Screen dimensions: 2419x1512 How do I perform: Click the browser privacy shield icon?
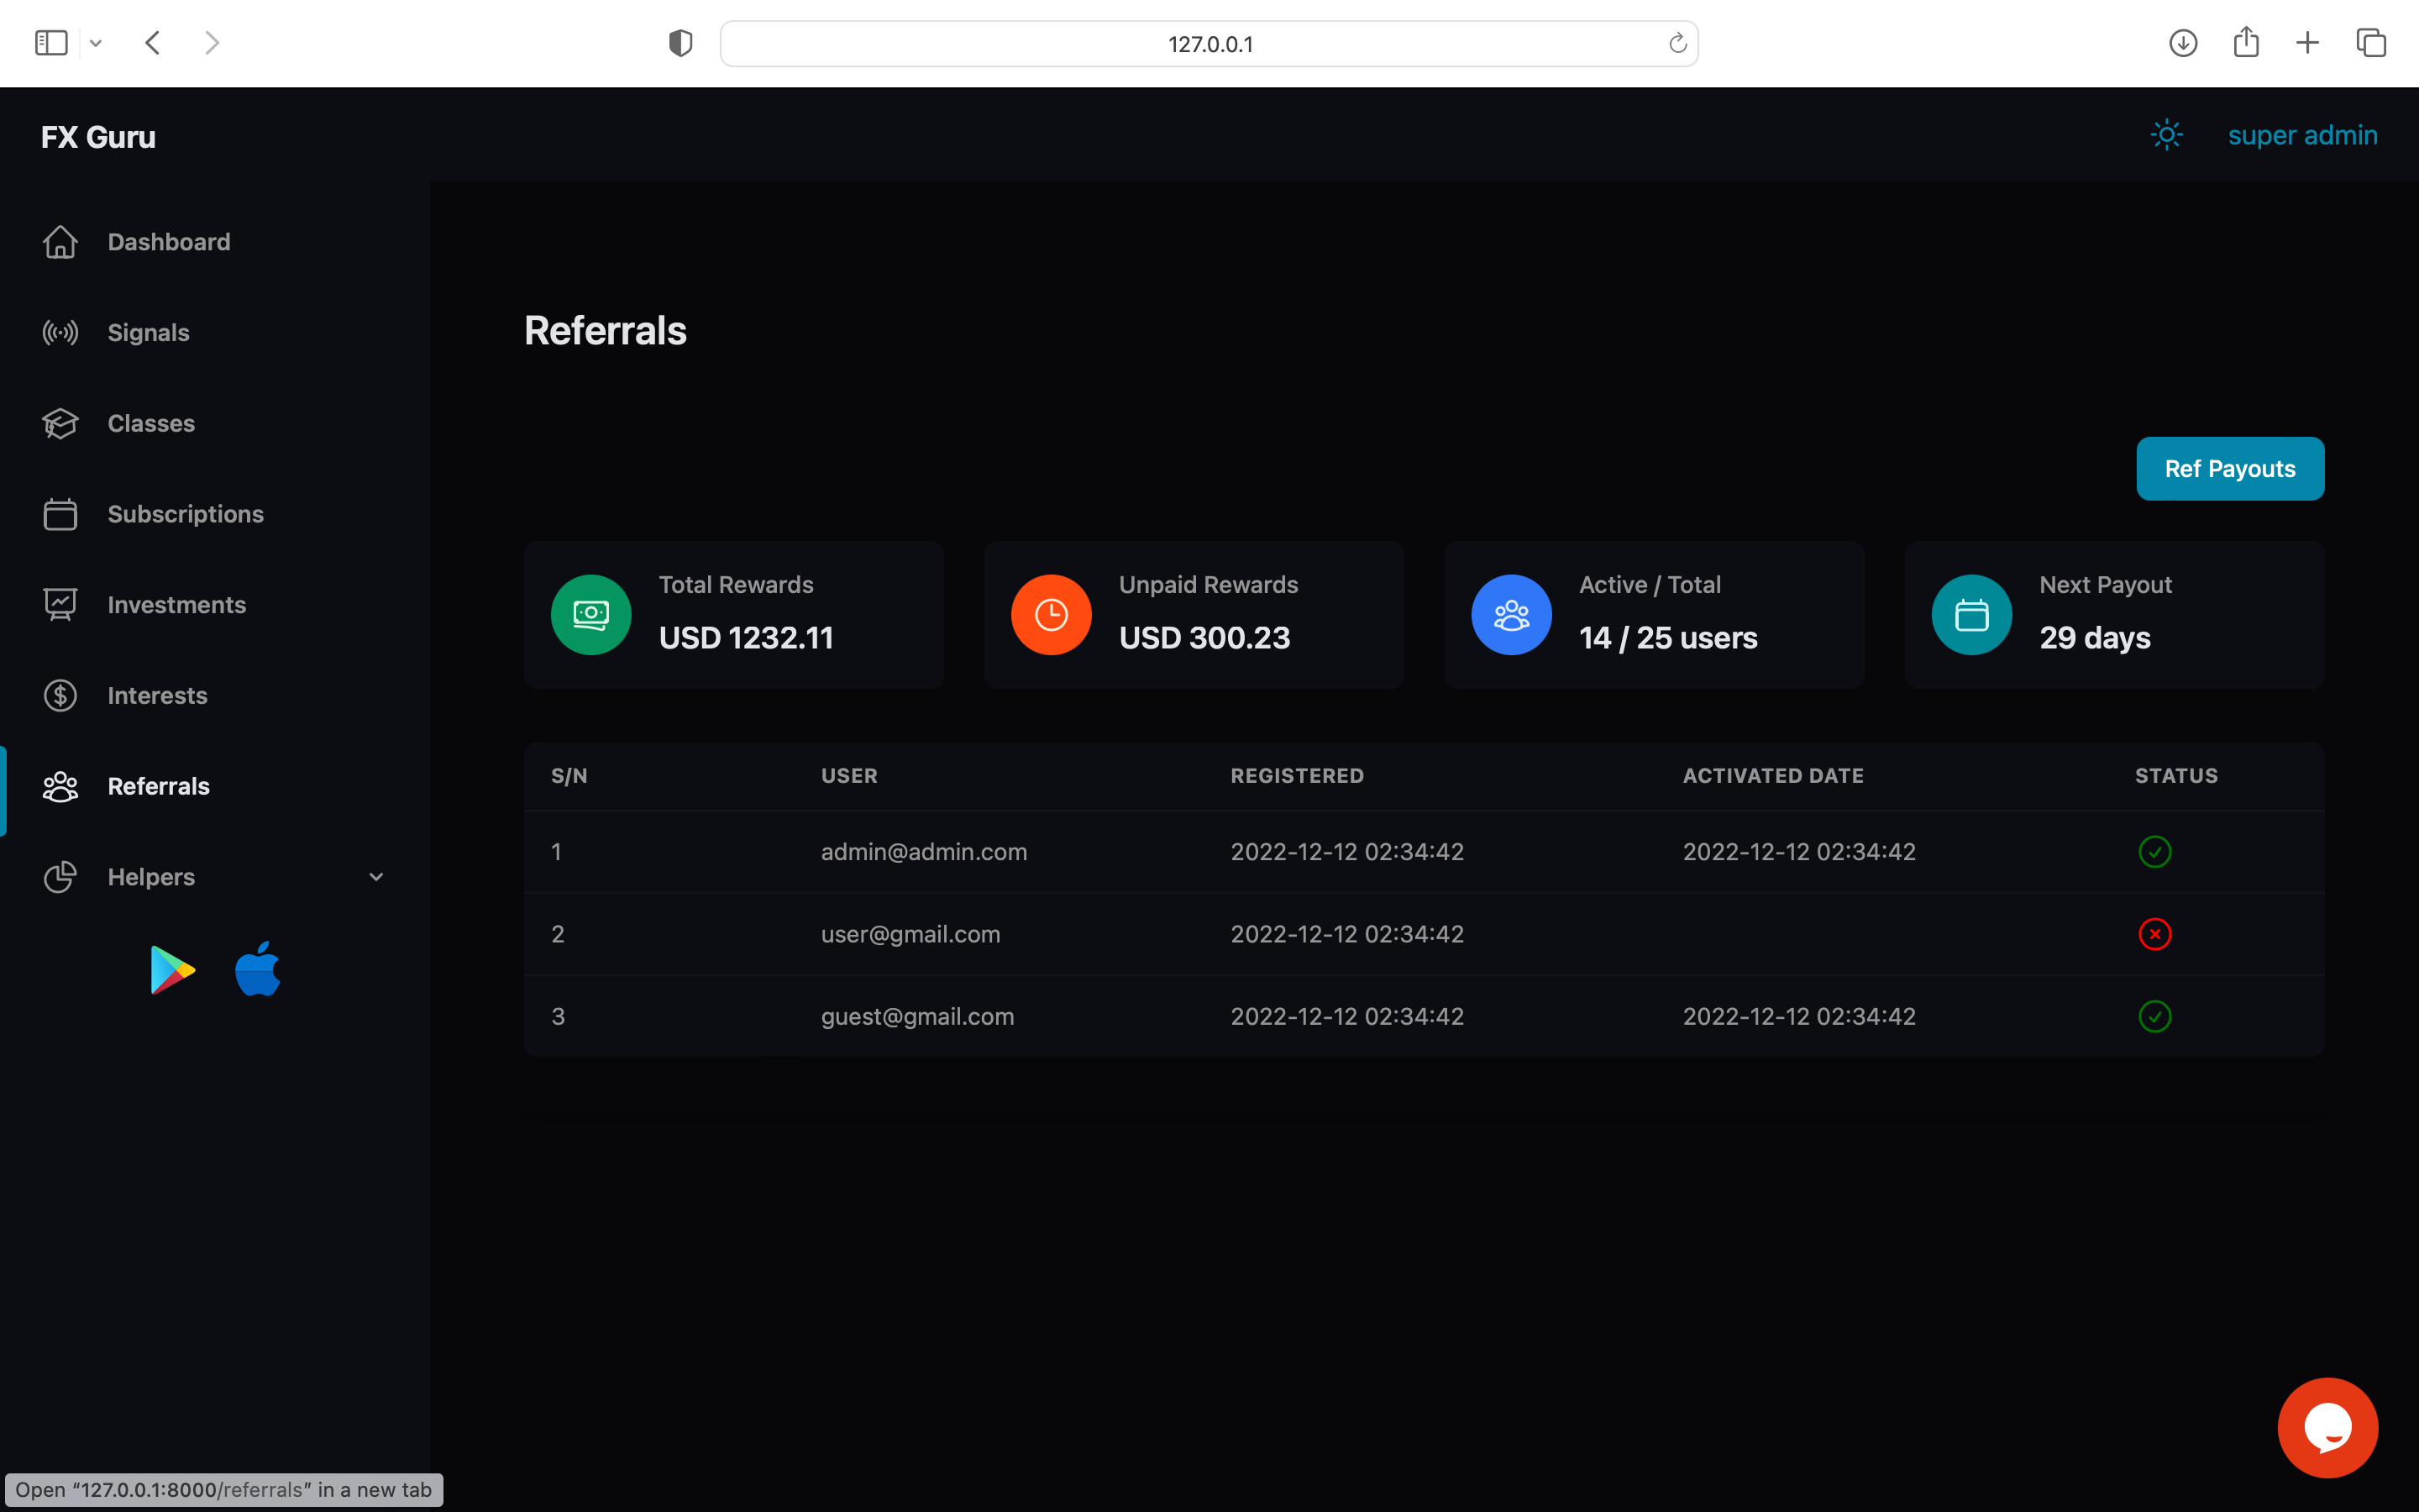pos(680,43)
